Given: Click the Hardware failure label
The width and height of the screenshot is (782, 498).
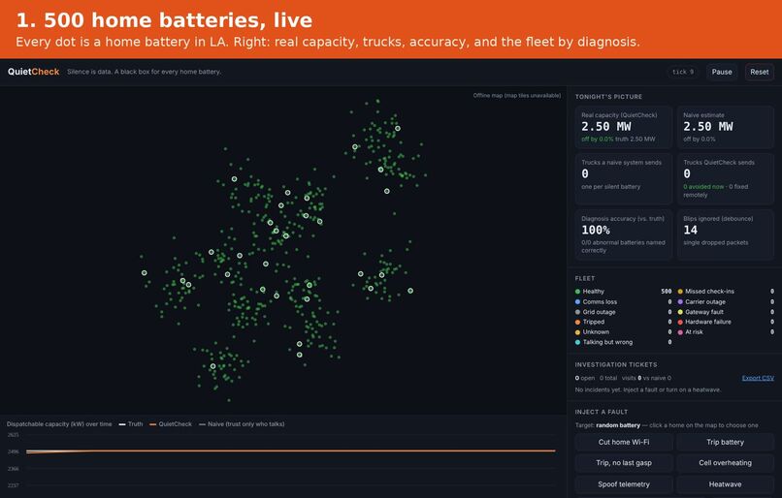Looking at the screenshot, I should coord(708,322).
